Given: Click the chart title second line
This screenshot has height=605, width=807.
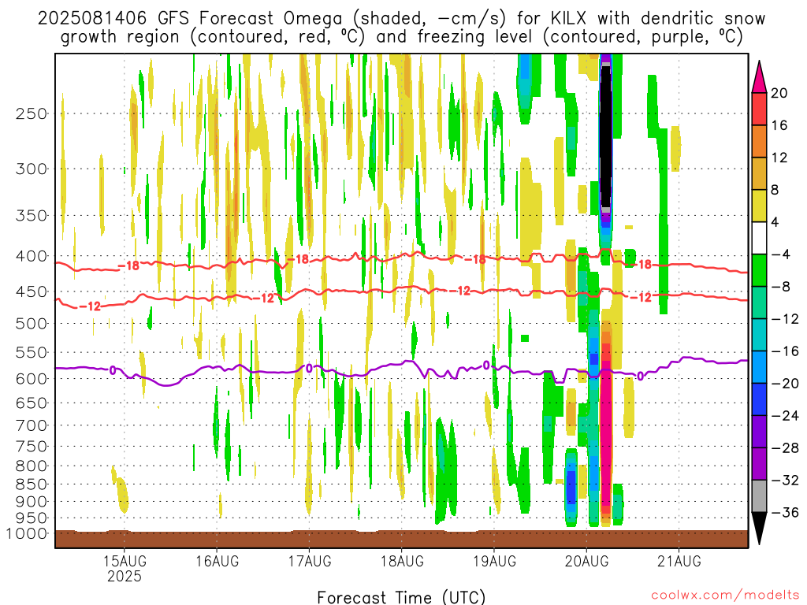Looking at the screenshot, I should click(x=401, y=37).
